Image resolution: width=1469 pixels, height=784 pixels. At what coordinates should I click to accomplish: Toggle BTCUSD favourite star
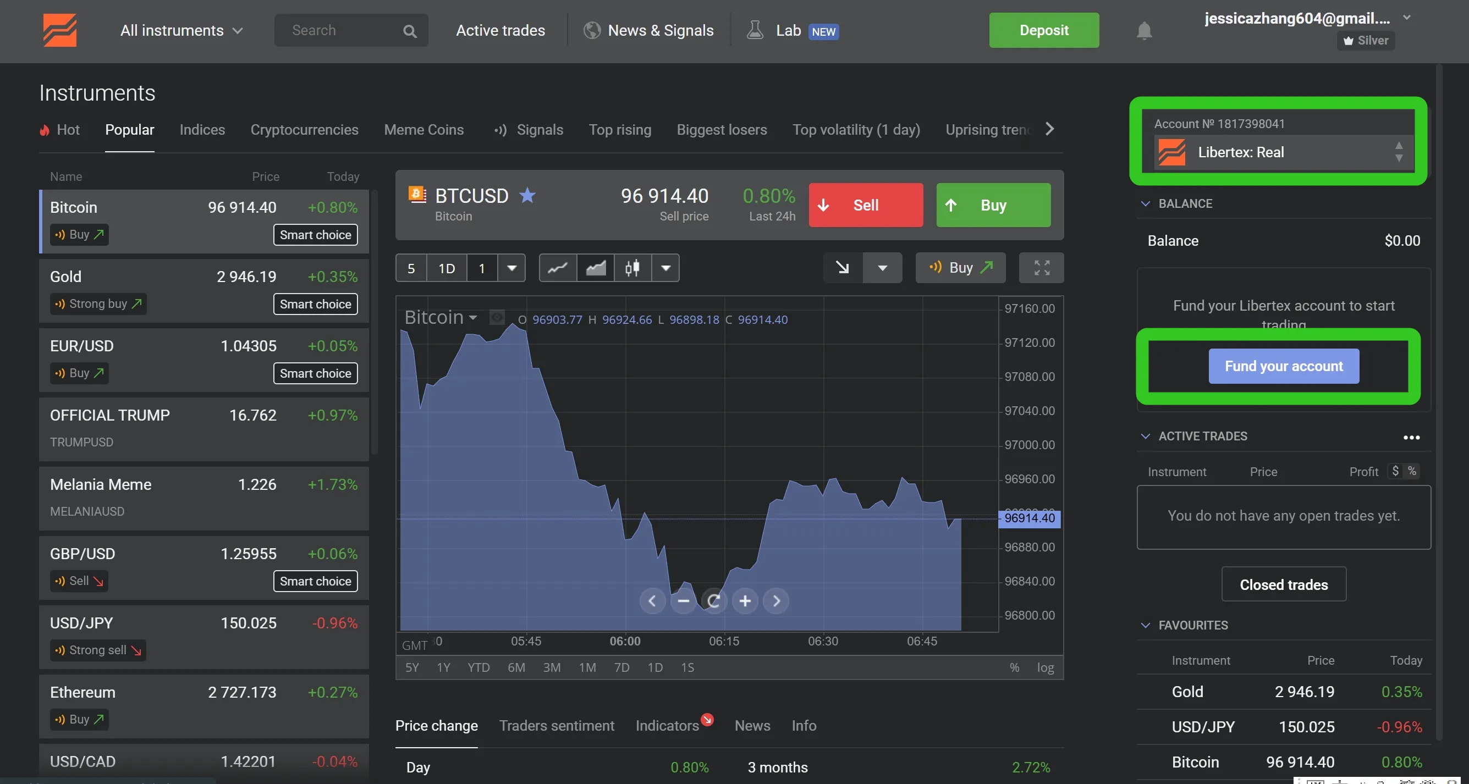tap(527, 196)
